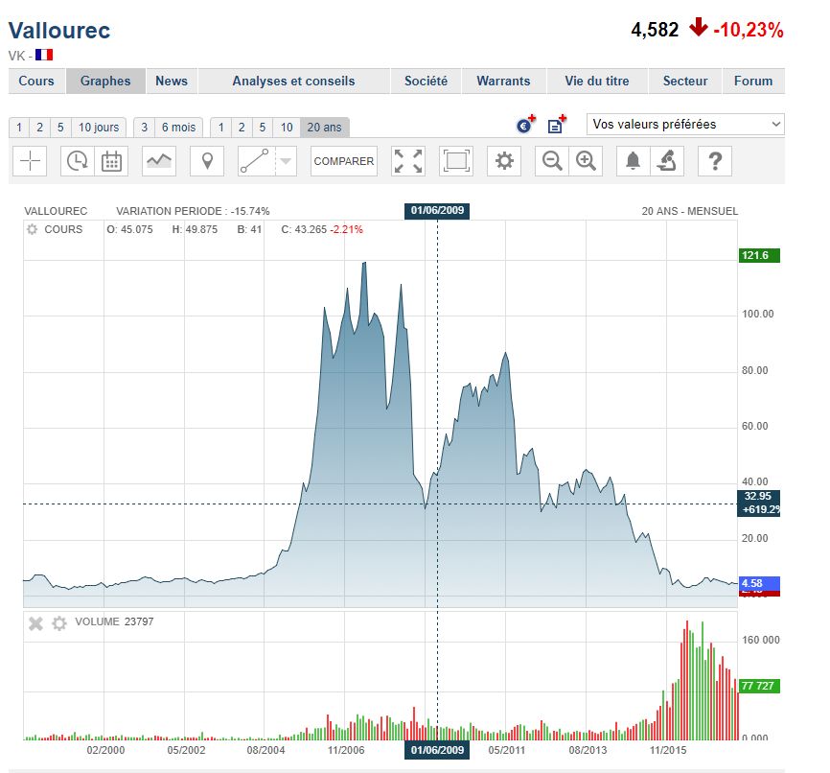The width and height of the screenshot is (830, 773).
Task: Select the 5 days period
Action: [60, 128]
